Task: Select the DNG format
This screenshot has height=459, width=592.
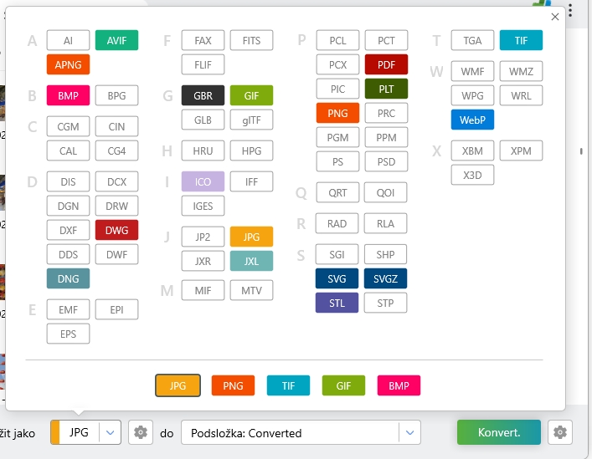Action: pyautogui.click(x=68, y=278)
